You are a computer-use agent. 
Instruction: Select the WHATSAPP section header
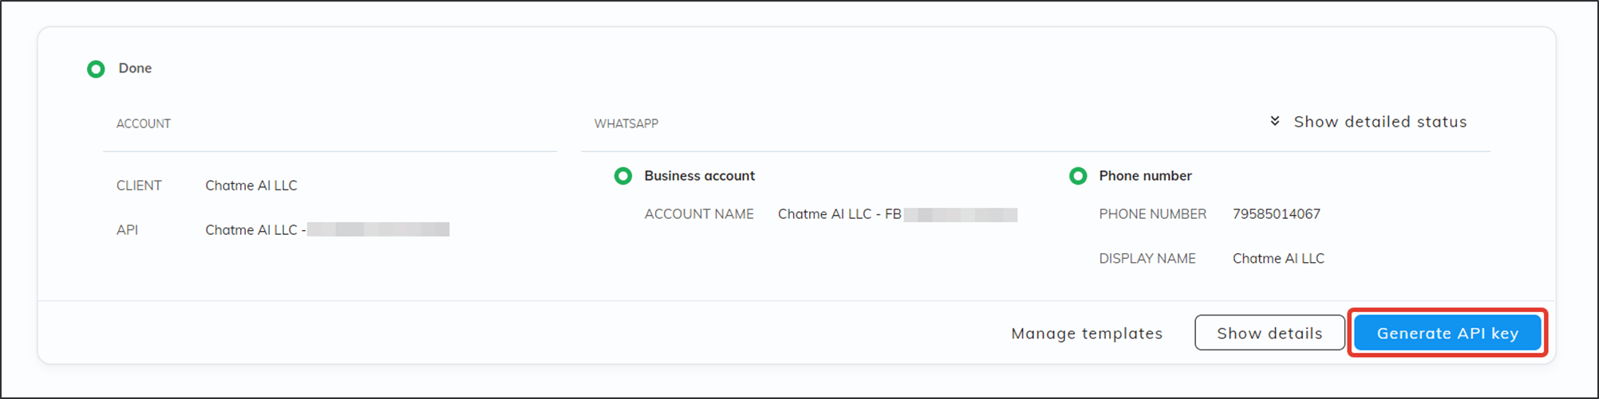point(626,123)
